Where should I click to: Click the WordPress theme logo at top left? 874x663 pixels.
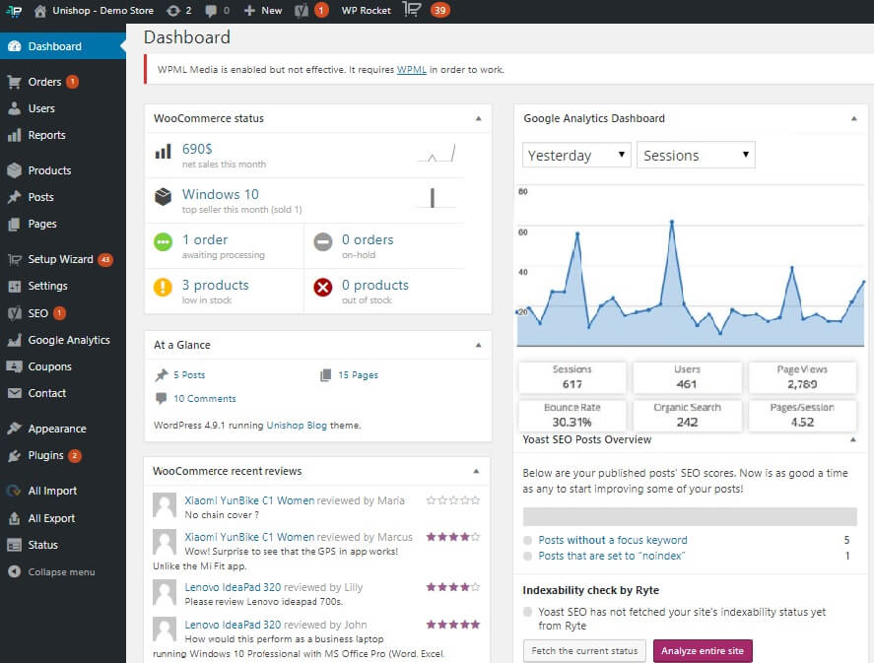pyautogui.click(x=14, y=10)
